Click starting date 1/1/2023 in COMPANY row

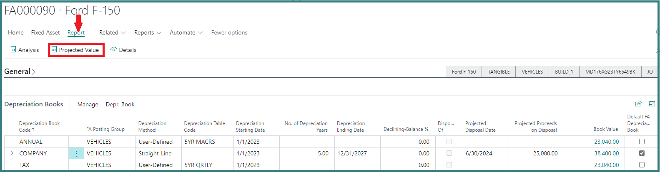tap(248, 153)
